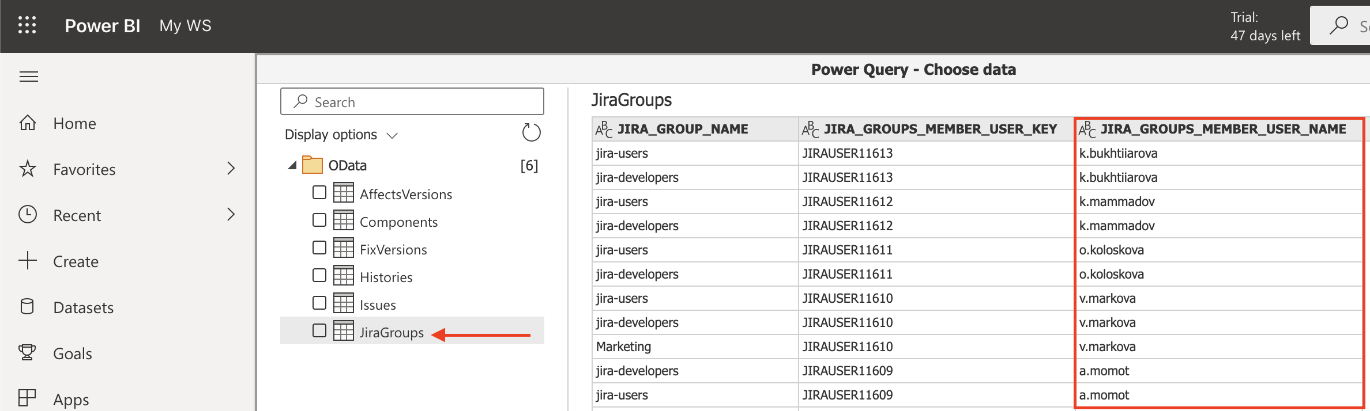Click the Goals trophy icon

tap(27, 353)
